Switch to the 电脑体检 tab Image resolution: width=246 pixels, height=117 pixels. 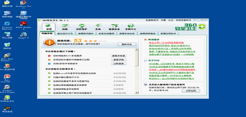coord(47,33)
